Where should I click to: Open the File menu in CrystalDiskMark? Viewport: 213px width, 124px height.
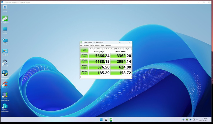pyautogui.click(x=81, y=45)
